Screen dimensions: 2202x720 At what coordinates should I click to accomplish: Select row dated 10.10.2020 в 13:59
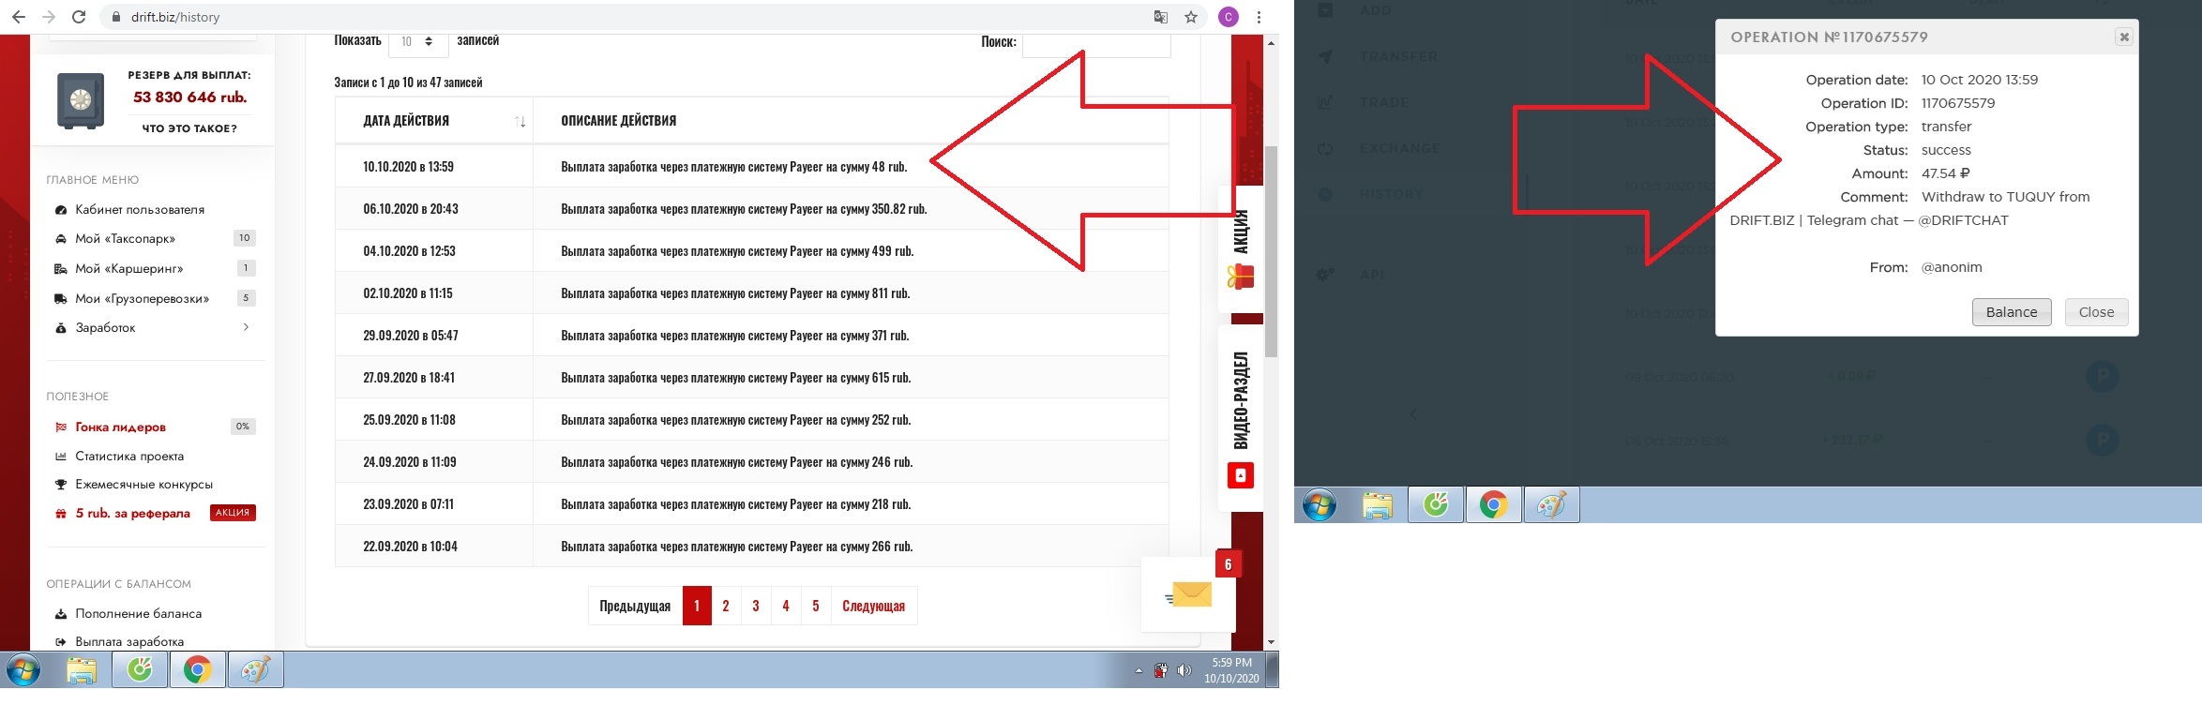point(751,167)
